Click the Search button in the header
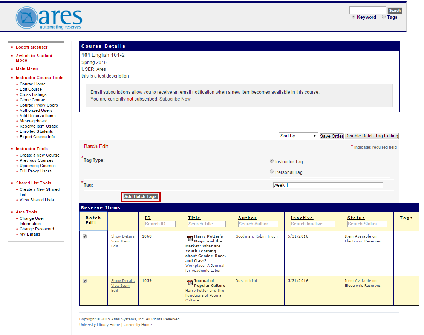The width and height of the screenshot is (424, 335). [395, 10]
